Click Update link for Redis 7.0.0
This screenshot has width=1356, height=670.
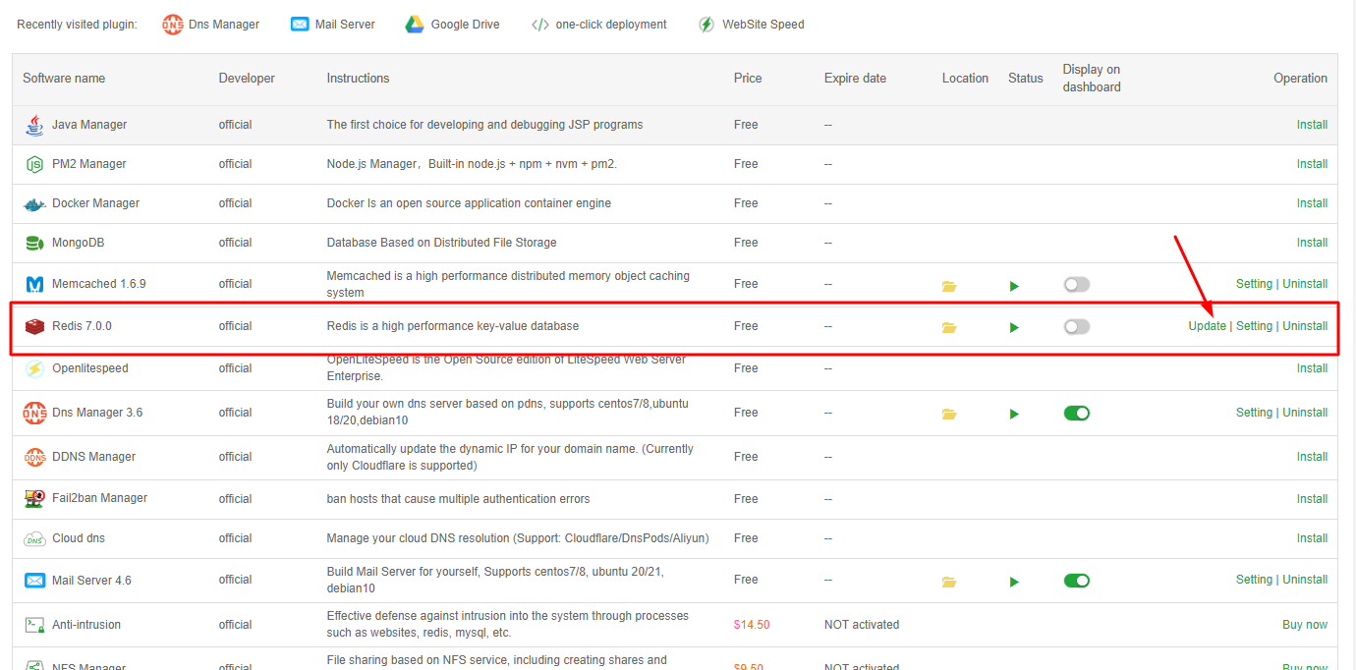[1207, 326]
